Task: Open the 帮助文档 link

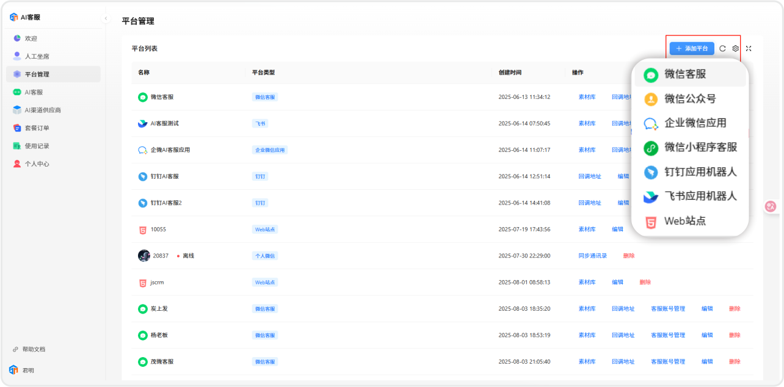Action: 29,349
